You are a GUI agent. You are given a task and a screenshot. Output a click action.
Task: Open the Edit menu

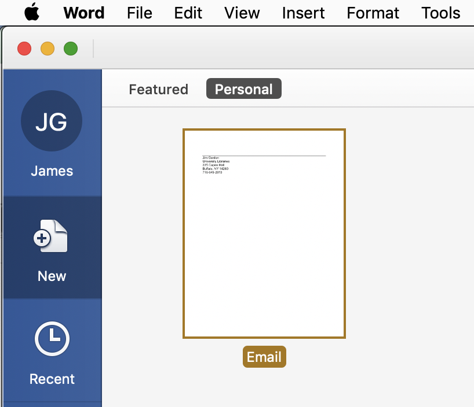(188, 13)
